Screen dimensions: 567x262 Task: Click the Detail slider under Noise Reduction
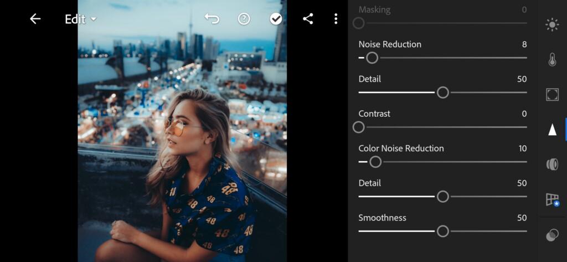coord(442,93)
